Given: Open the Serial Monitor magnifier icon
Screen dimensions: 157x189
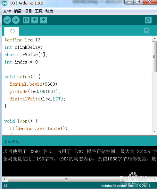Looking at the screenshot, I should coord(148,20).
